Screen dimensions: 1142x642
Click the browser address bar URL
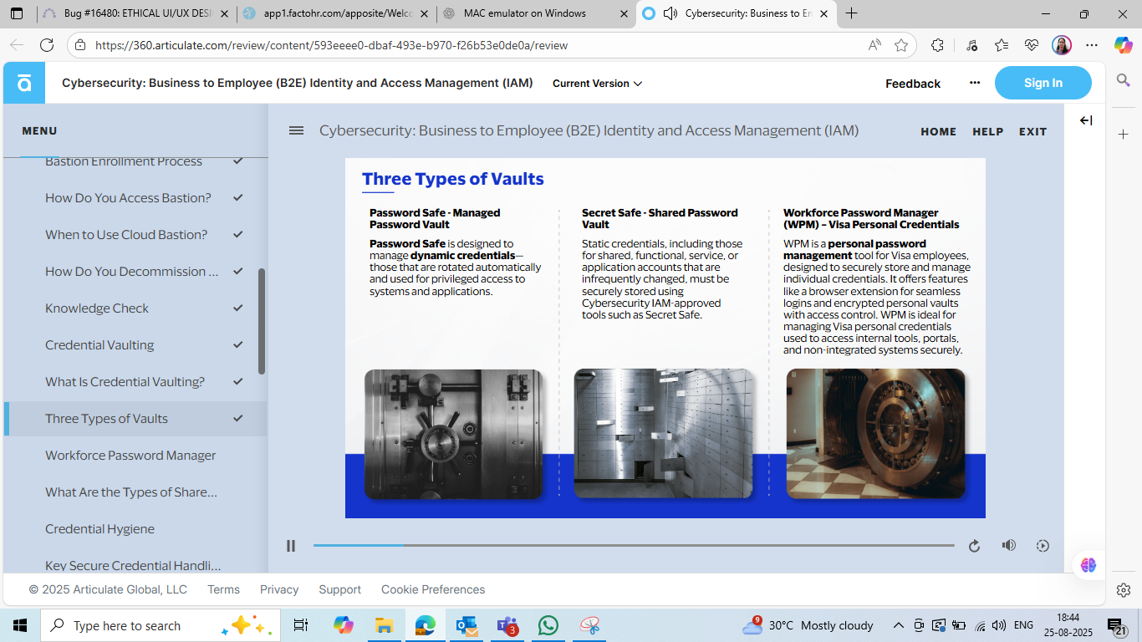332,45
